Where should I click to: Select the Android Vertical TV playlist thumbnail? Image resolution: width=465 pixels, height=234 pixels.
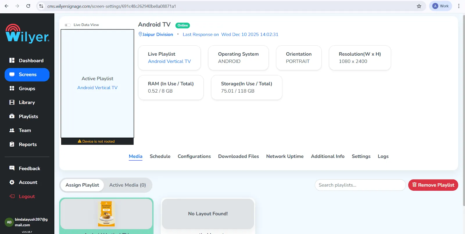pyautogui.click(x=106, y=214)
